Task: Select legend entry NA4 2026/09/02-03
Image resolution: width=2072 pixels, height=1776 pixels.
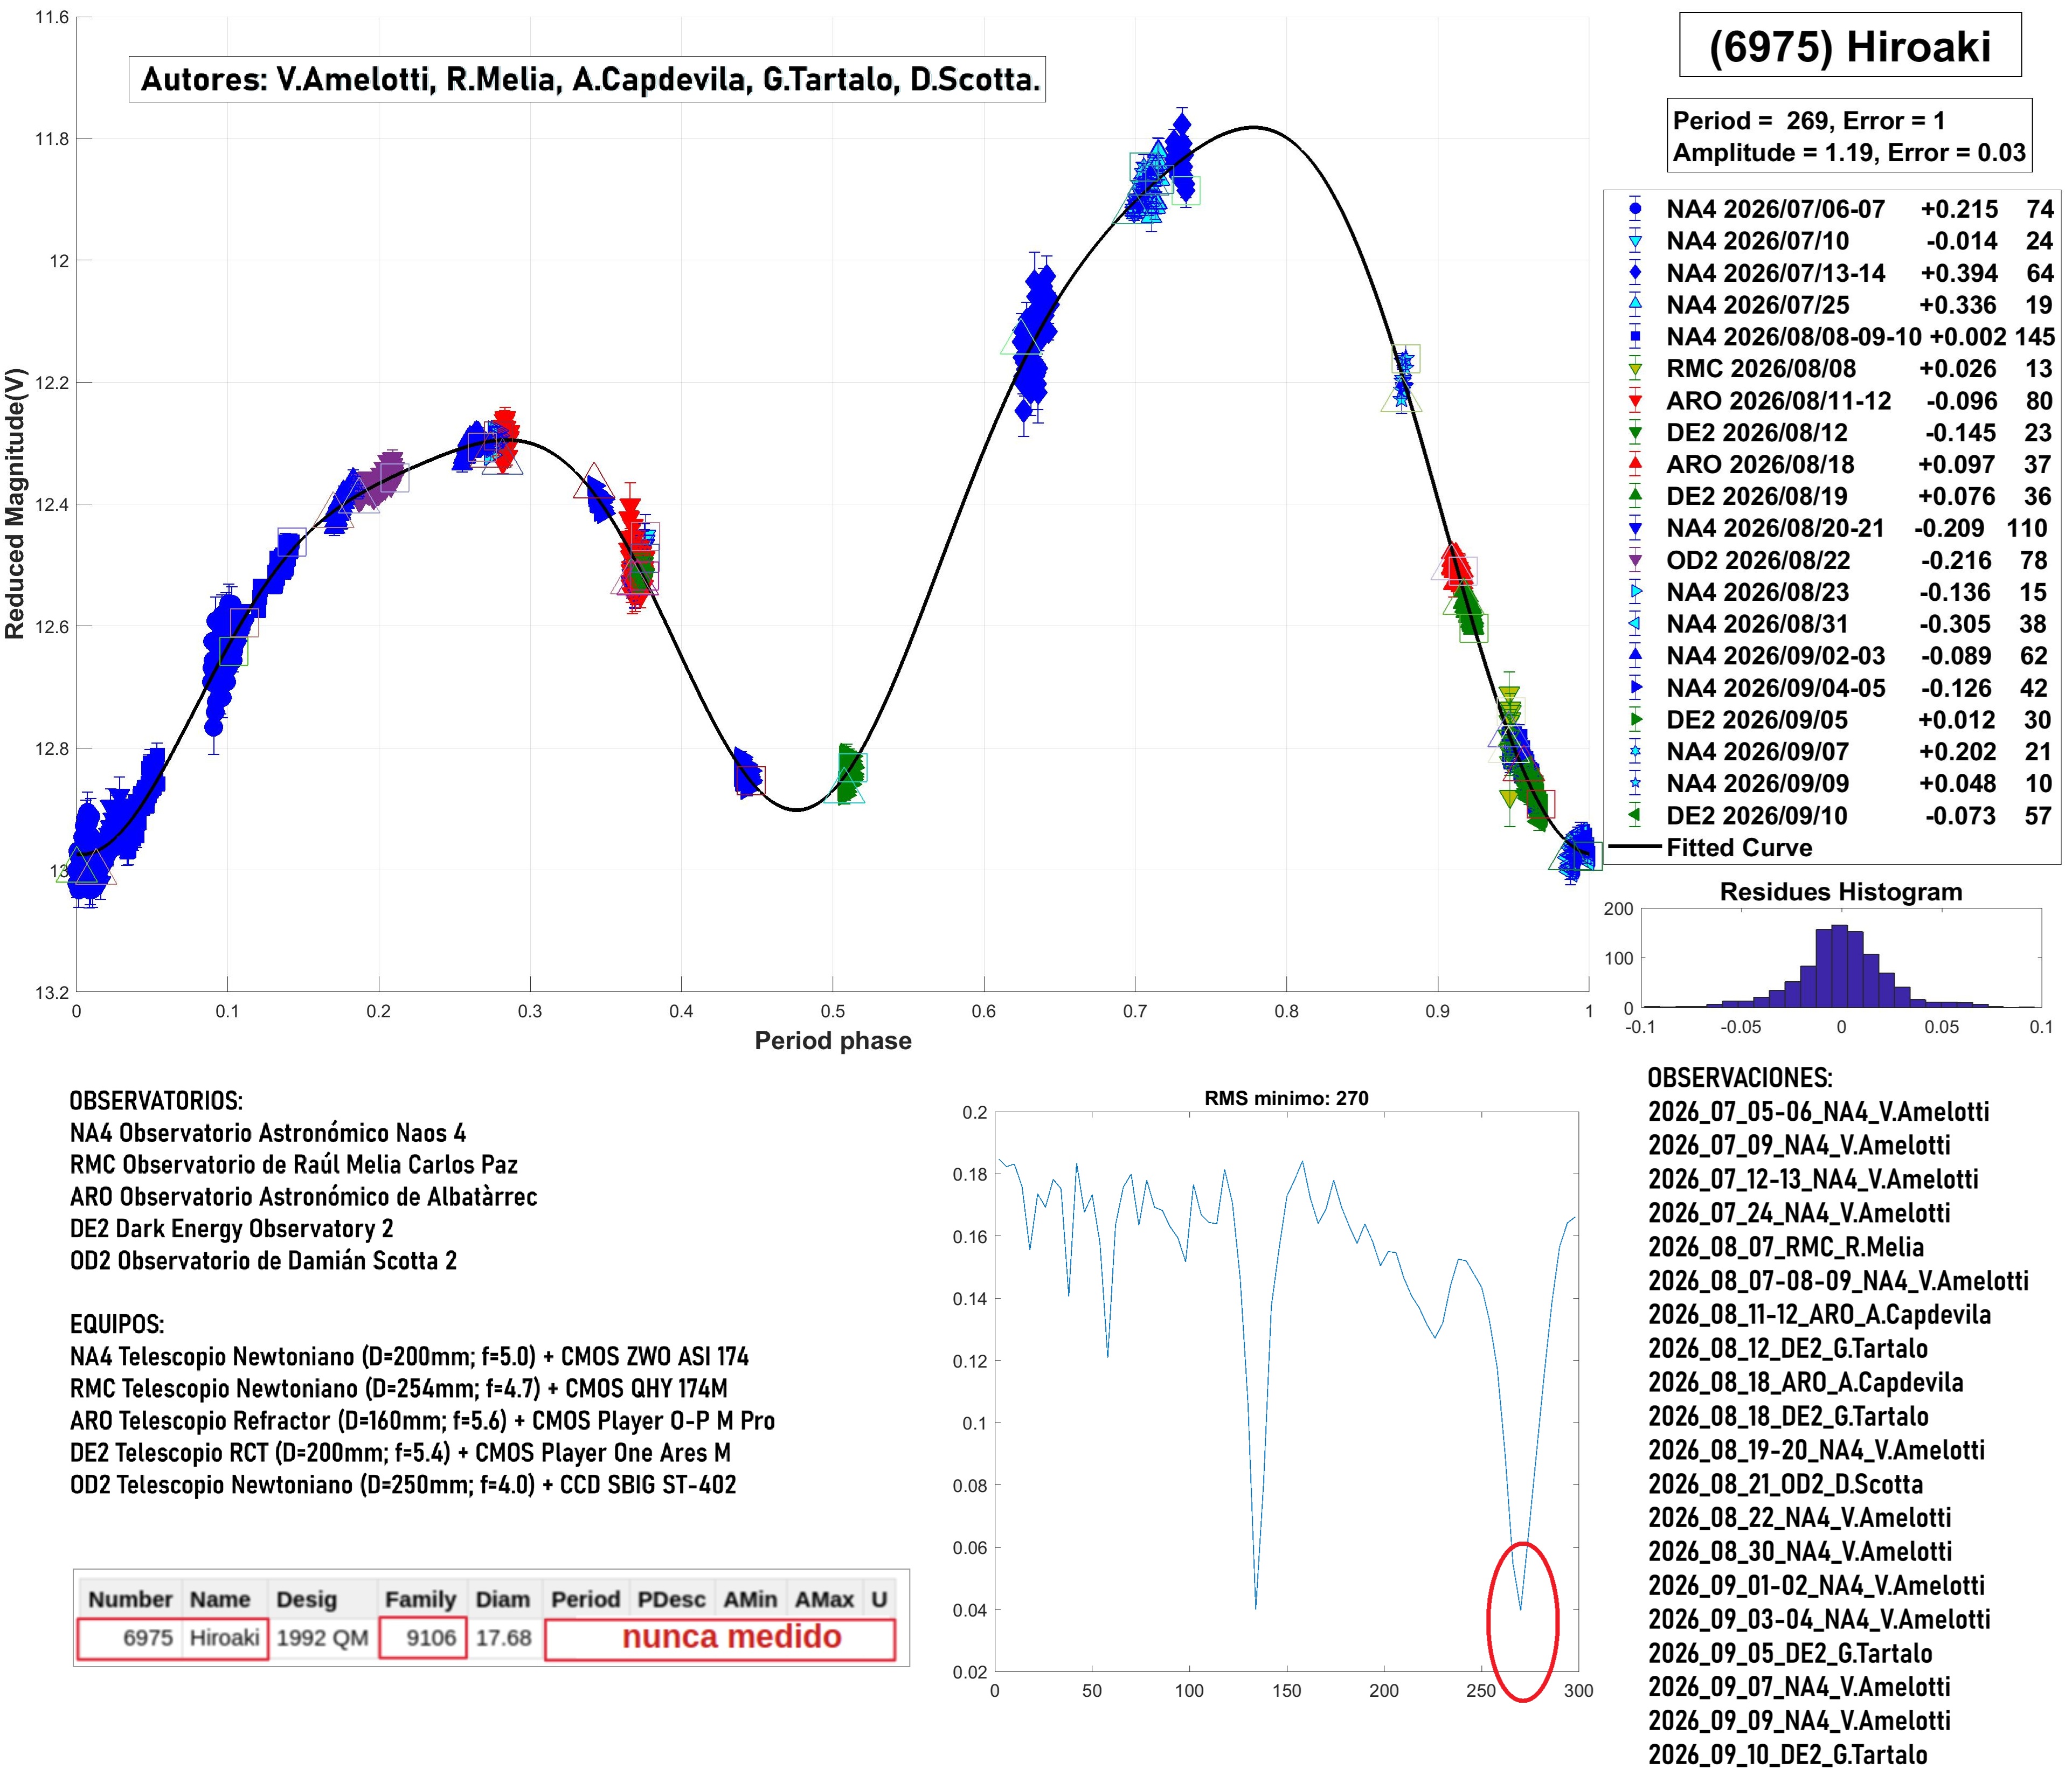Action: 1838,656
